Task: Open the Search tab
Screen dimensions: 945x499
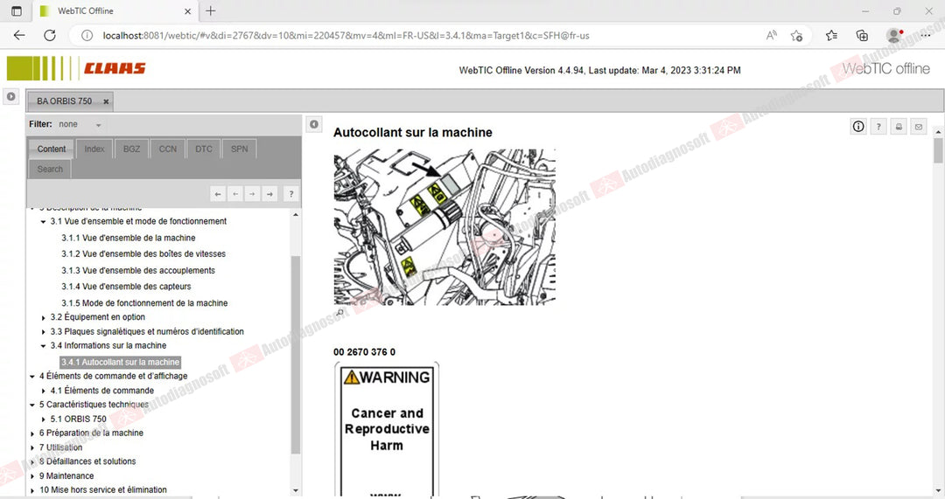Action: tap(50, 170)
